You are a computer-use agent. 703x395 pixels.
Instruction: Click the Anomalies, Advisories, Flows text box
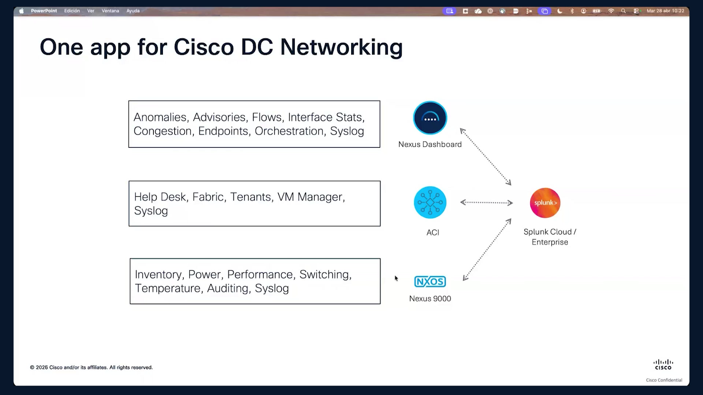tap(254, 124)
